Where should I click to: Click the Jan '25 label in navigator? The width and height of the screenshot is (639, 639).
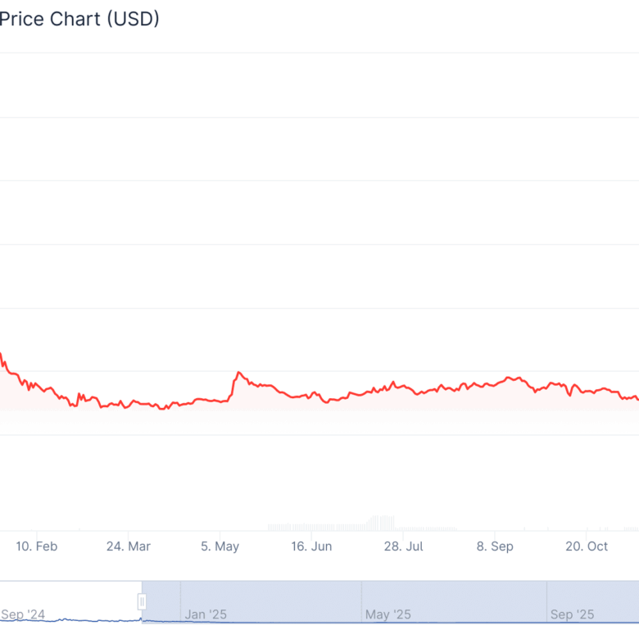206,614
